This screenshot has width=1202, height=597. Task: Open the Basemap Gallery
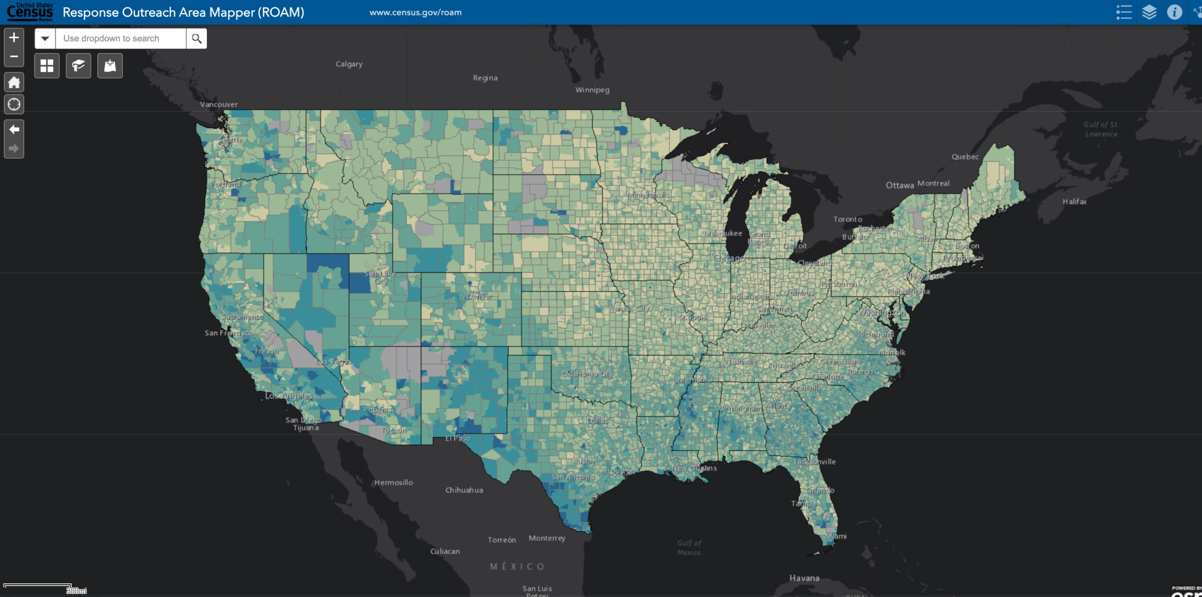click(x=47, y=65)
